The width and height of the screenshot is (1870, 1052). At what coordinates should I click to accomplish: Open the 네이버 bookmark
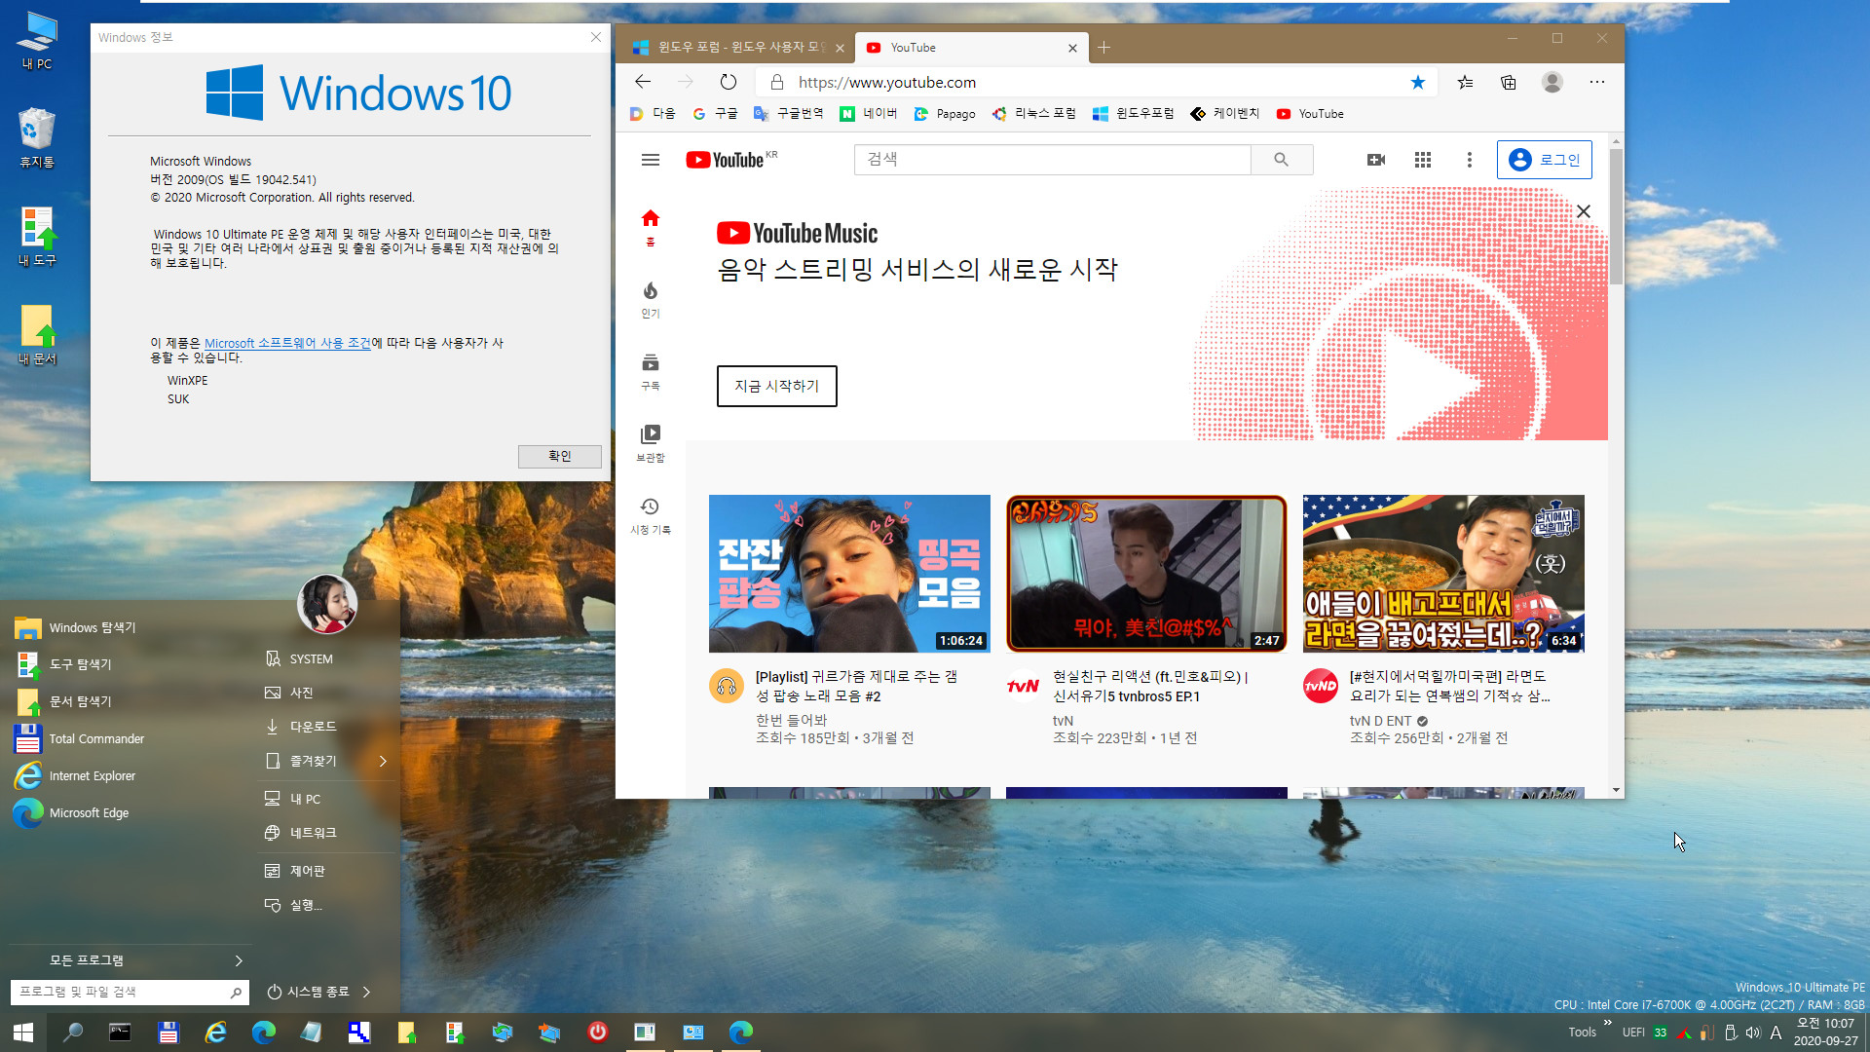tap(869, 114)
